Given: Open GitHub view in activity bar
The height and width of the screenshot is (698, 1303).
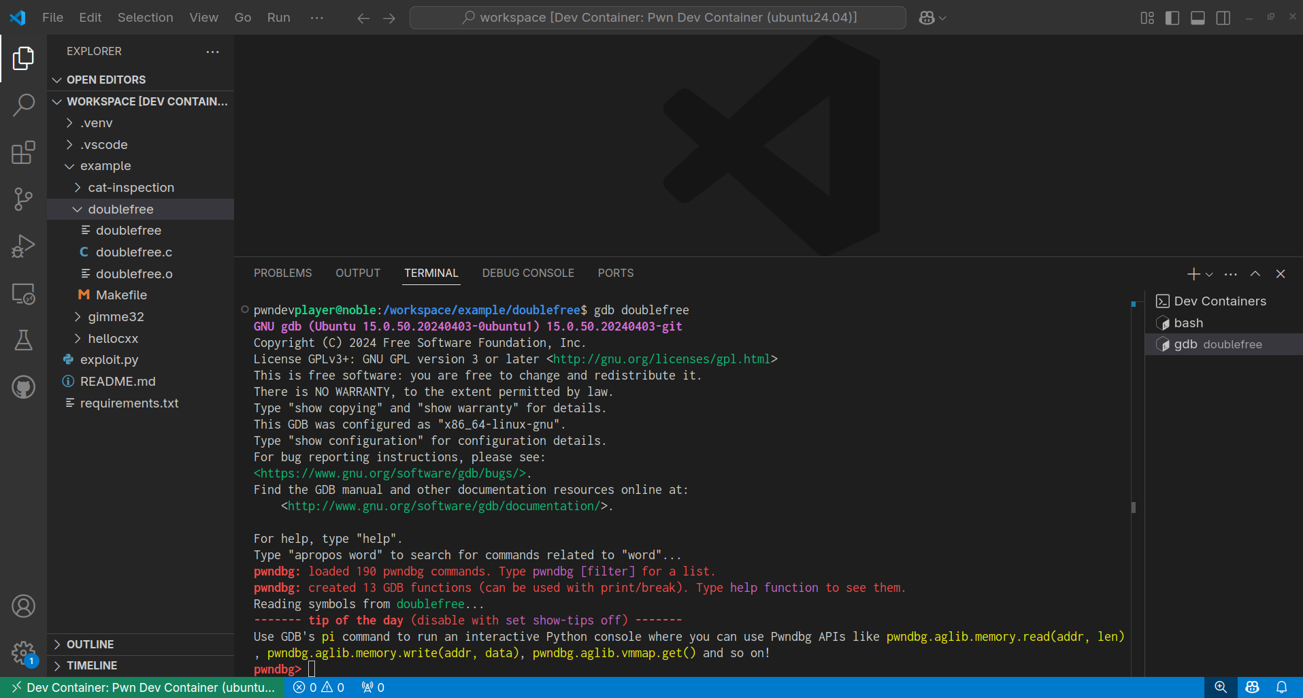Looking at the screenshot, I should (23, 387).
